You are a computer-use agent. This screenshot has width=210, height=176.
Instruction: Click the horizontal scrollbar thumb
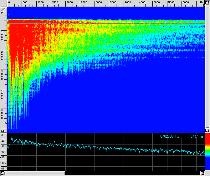pyautogui.click(x=35, y=173)
